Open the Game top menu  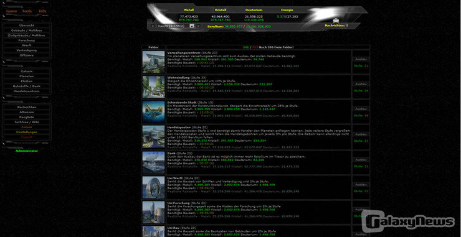[11, 11]
